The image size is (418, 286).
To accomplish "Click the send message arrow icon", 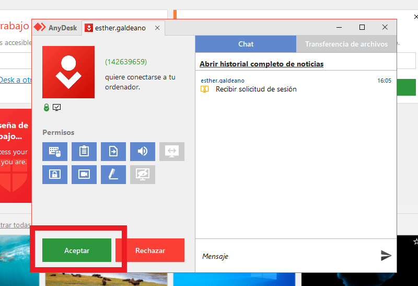I will click(386, 256).
